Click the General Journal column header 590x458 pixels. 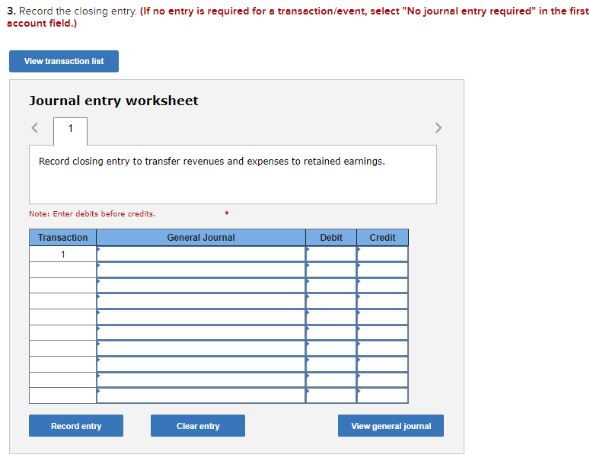[201, 238]
